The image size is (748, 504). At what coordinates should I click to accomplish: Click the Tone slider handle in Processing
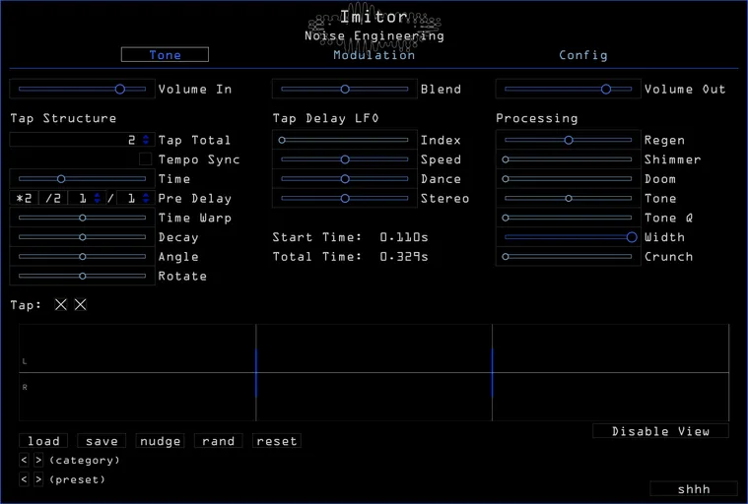pos(569,198)
